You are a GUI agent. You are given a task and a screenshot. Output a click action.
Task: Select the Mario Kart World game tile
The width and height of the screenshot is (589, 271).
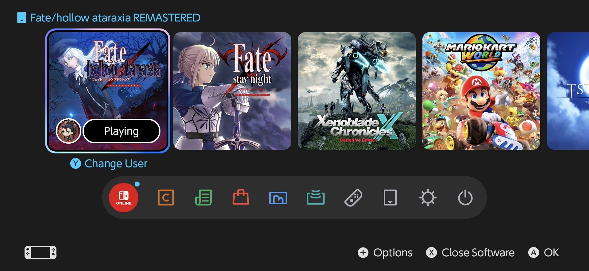point(481,91)
